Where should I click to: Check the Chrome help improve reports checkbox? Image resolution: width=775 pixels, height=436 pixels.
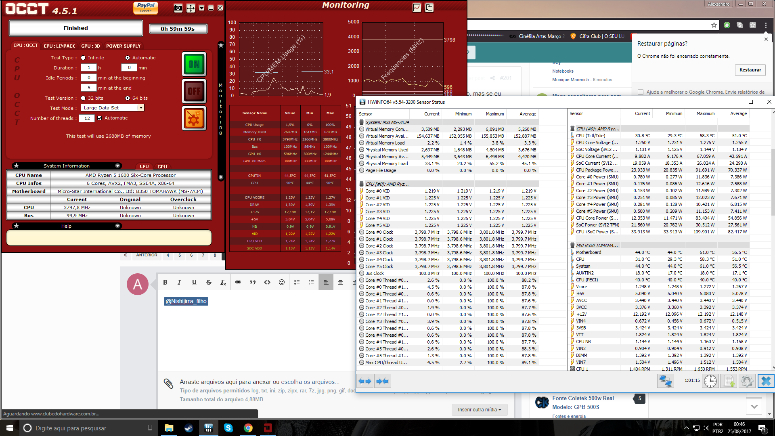641,92
